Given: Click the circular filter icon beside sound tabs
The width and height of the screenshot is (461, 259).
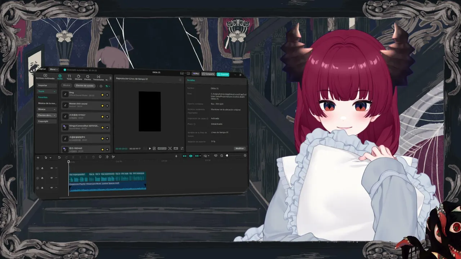Looking at the screenshot, I should coord(101,86).
